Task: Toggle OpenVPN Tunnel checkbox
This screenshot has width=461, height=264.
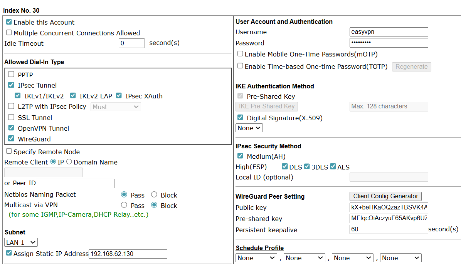Action: click(11, 128)
